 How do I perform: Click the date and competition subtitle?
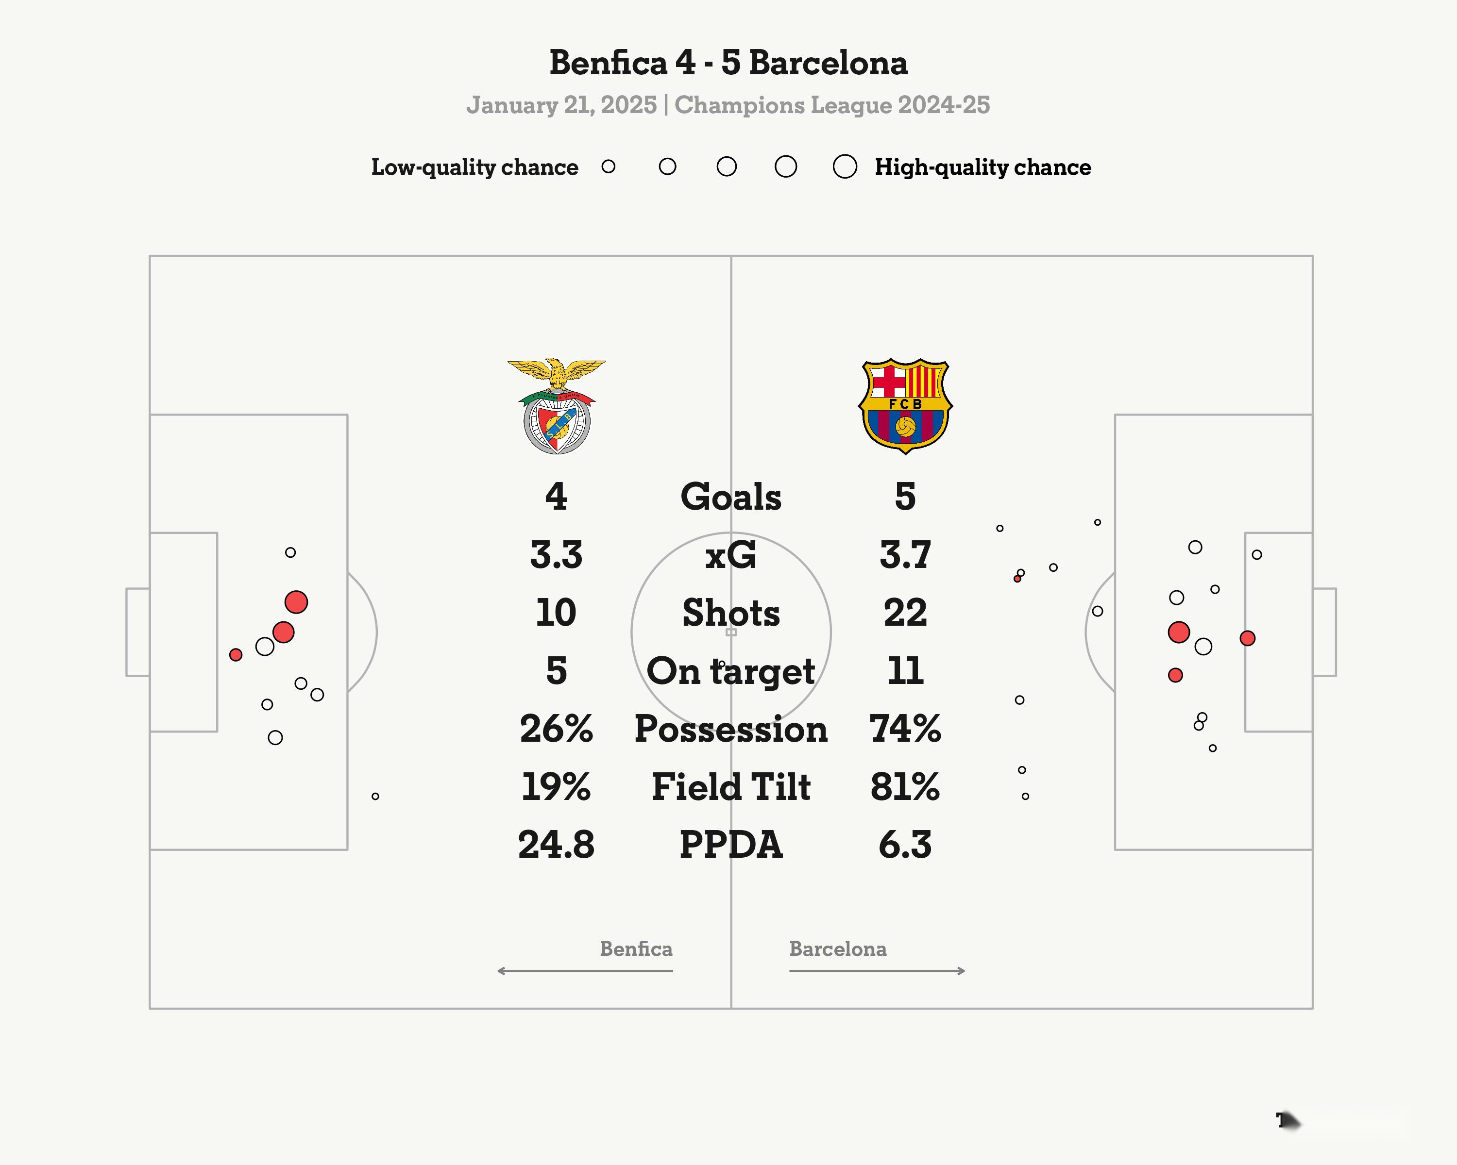(728, 105)
